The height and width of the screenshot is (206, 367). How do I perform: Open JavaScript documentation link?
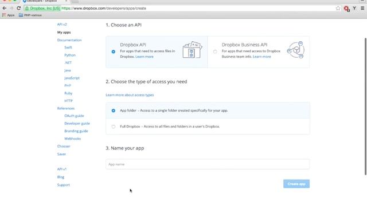72,78
